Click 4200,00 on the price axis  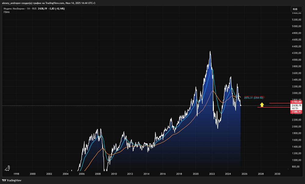click(x=296, y=53)
